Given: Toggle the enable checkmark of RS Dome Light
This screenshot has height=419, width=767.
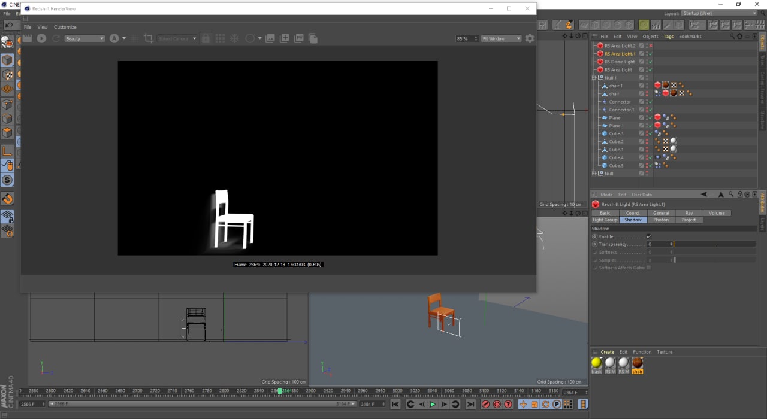Looking at the screenshot, I should pos(651,62).
